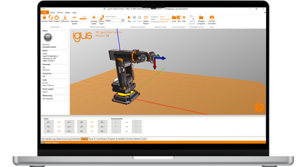
Task: Switch to the Cameras tab
Action: pyautogui.click(x=129, y=139)
